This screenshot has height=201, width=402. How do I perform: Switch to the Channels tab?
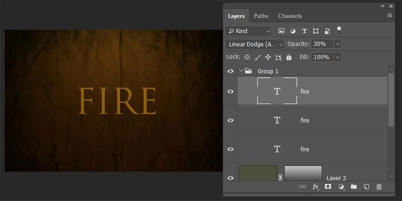click(290, 16)
